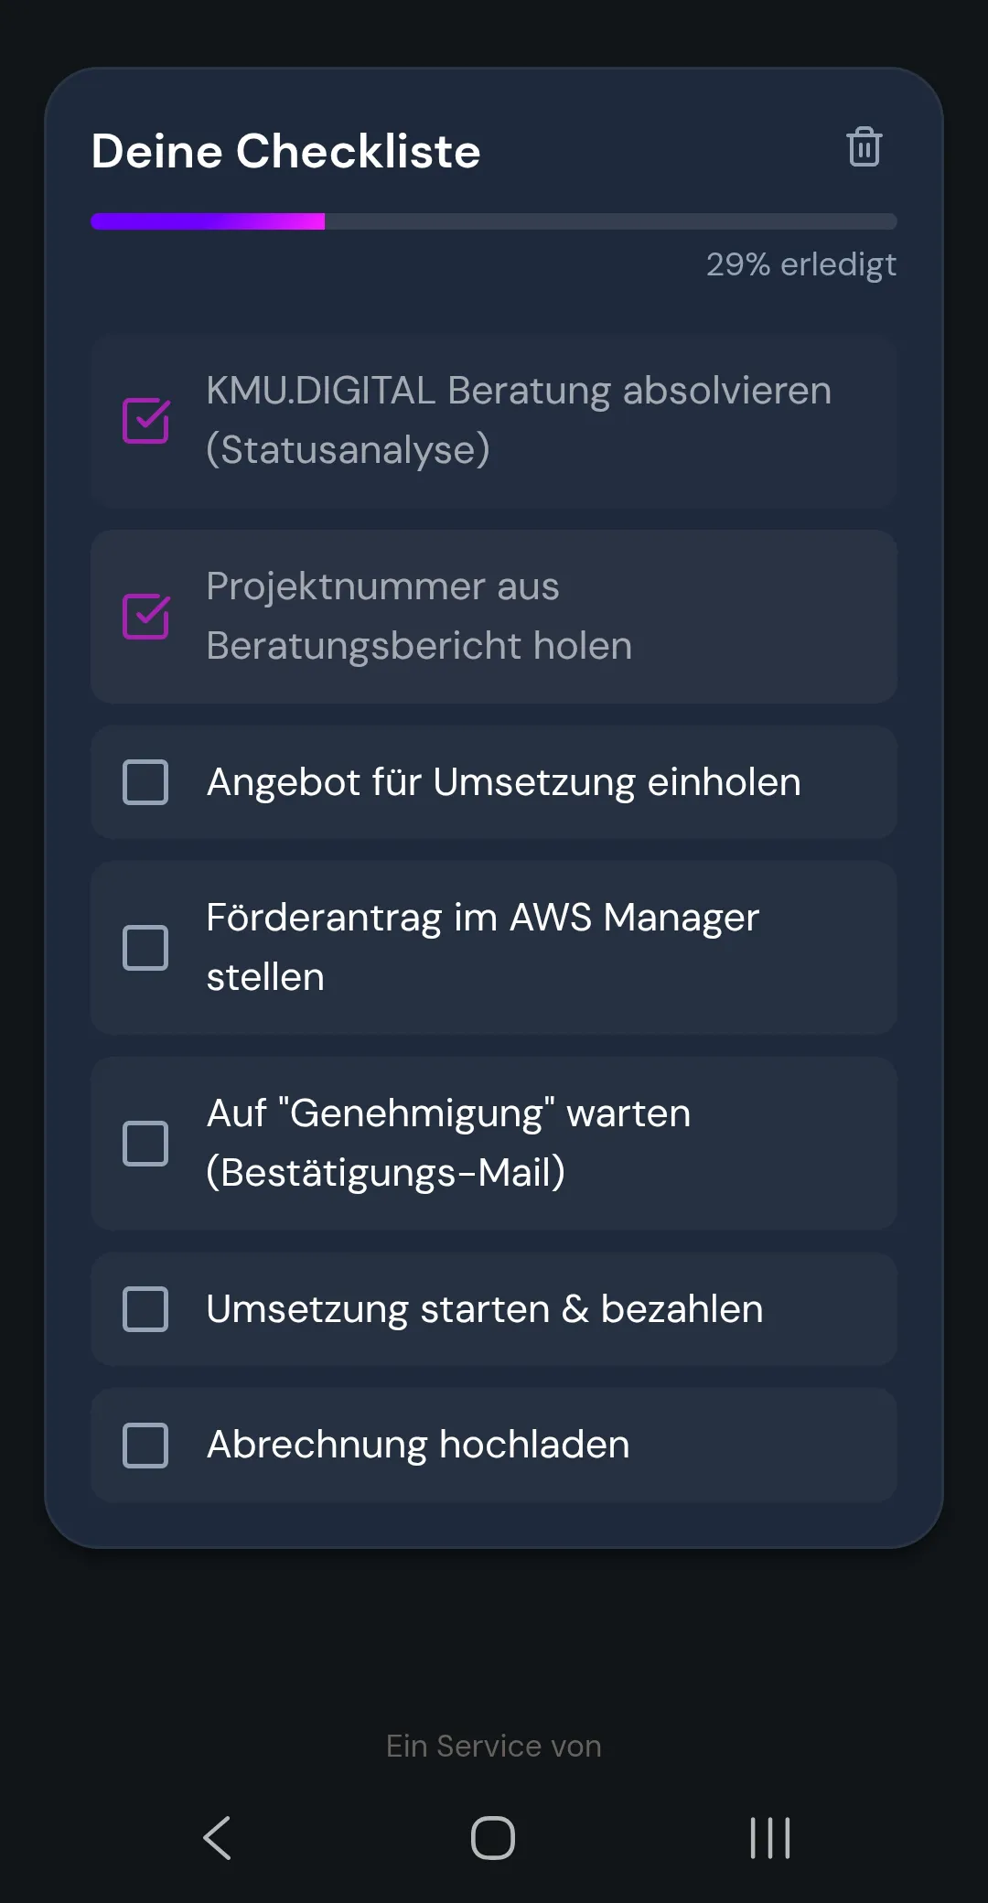Tap the 29% erledigt progress label

pyautogui.click(x=800, y=264)
